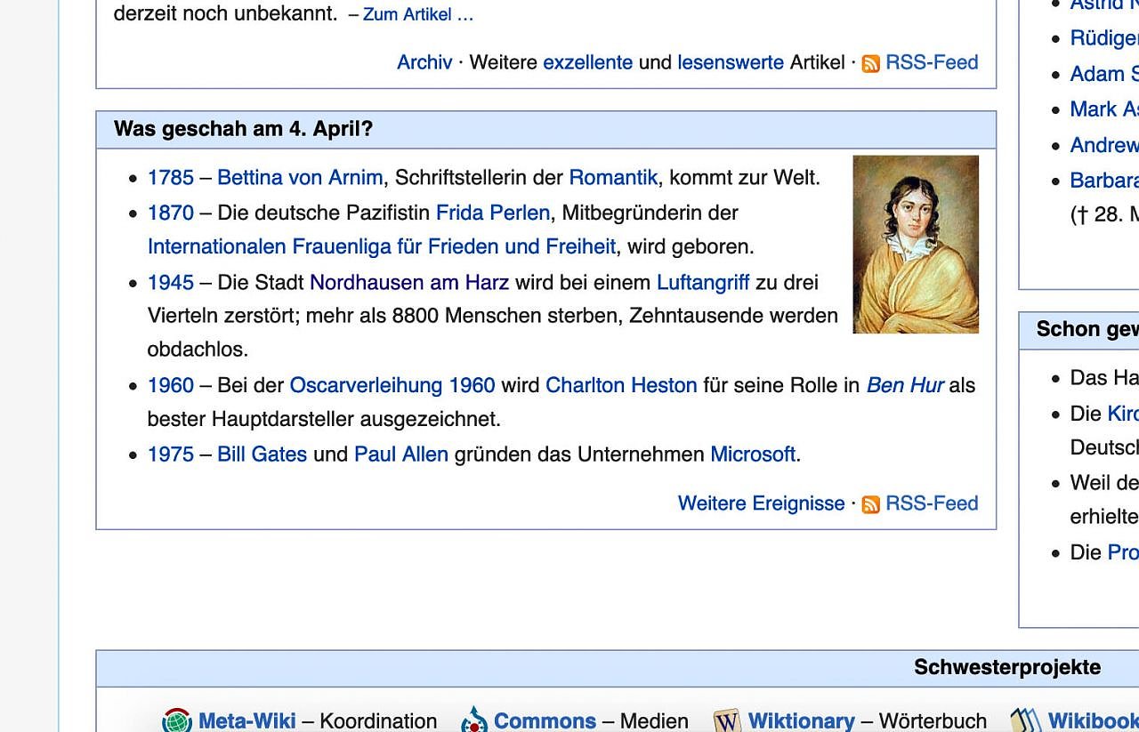This screenshot has width=1139, height=732.
Task: Click the Commons logo icon
Action: [475, 720]
